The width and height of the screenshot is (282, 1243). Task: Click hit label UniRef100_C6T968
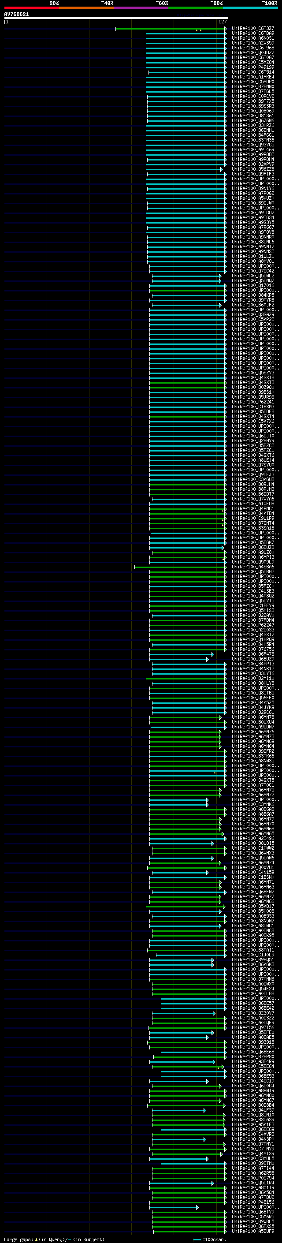(253, 48)
